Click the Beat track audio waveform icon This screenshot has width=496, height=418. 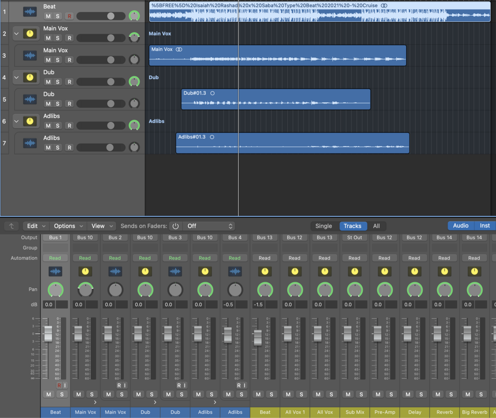click(30, 12)
